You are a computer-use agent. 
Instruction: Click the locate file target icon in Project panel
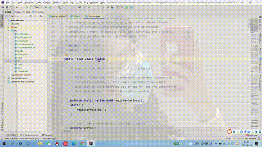point(31,16)
